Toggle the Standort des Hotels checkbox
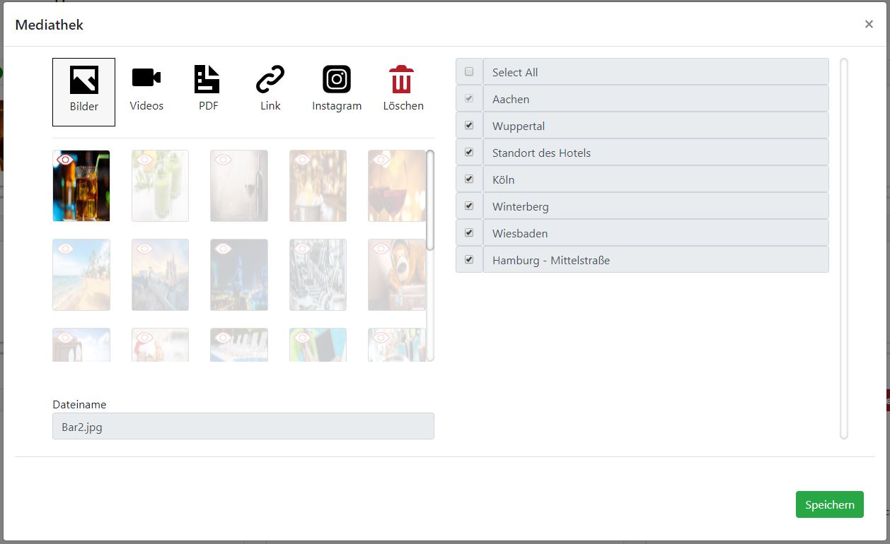 [x=469, y=153]
